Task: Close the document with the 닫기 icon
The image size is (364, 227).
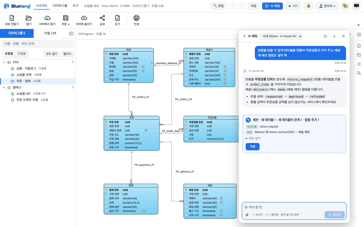Action: pyautogui.click(x=118, y=18)
